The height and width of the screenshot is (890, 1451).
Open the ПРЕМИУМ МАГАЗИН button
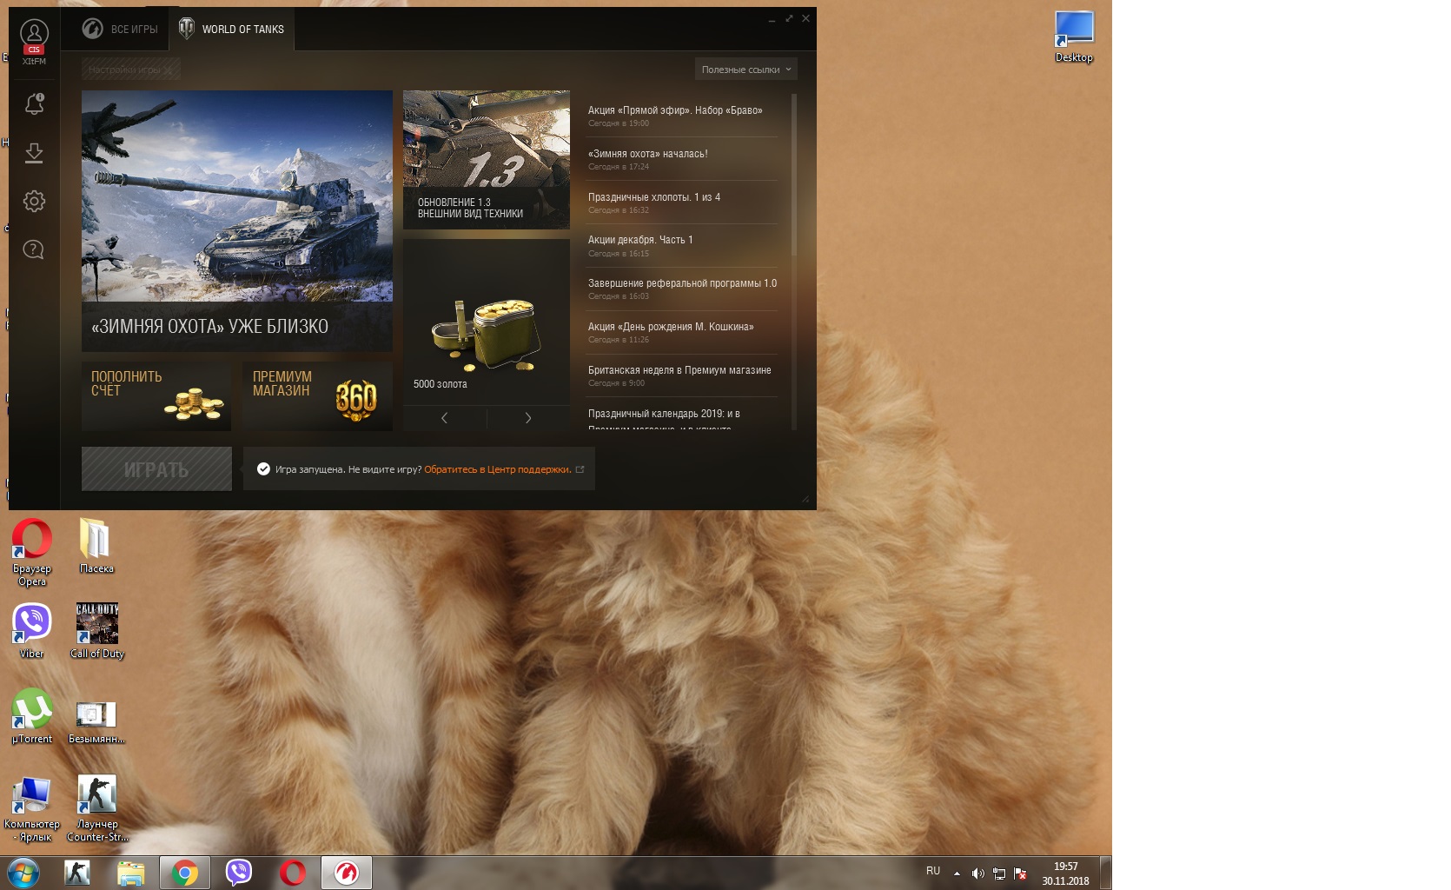tap(317, 396)
